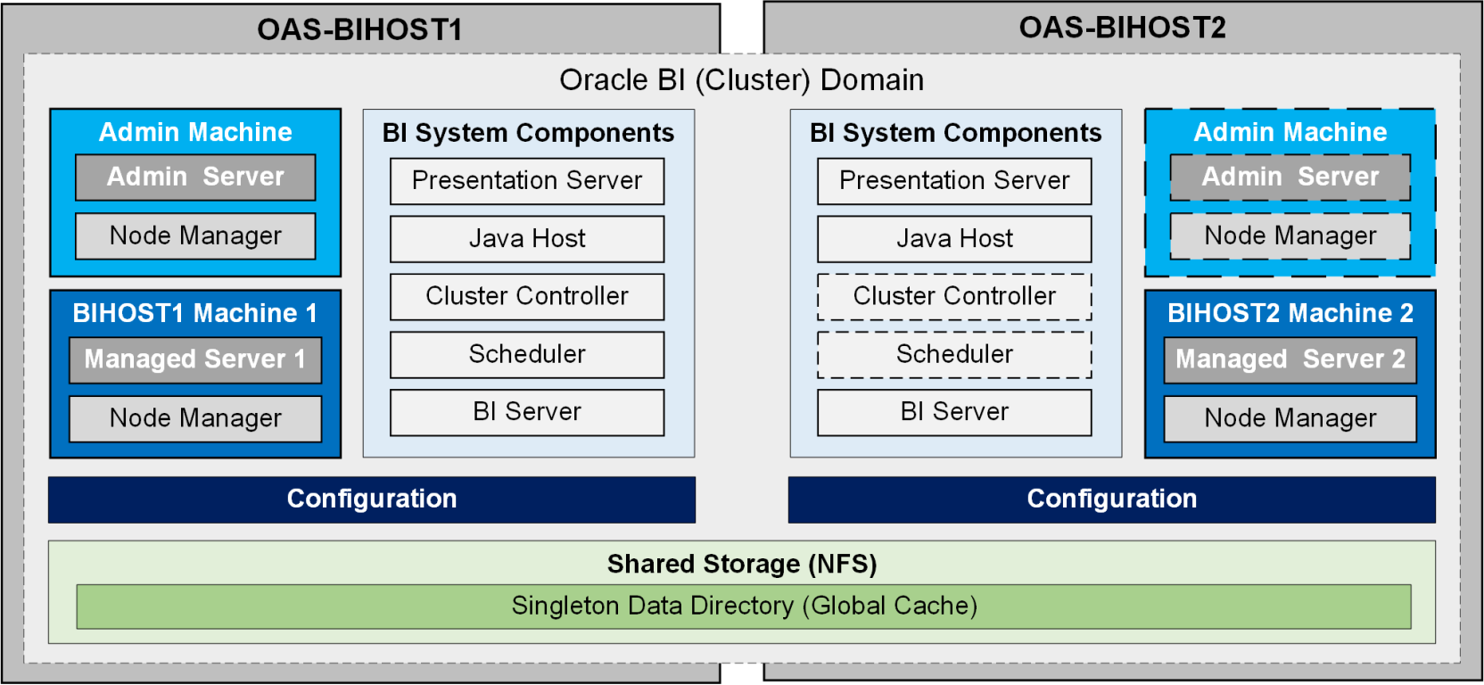This screenshot has height=685, width=1484.
Task: Click the BIHOST1 Machine 1 heading
Action: pyautogui.click(x=194, y=313)
